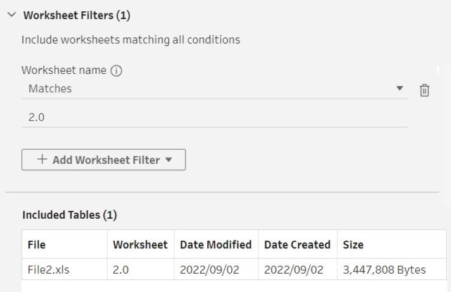Select the Worksheet column header

(x=141, y=245)
